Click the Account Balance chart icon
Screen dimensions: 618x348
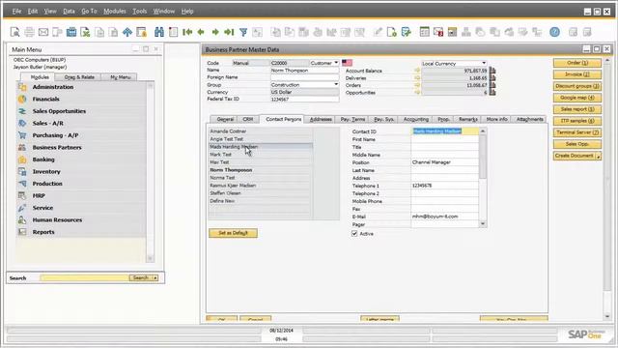click(492, 71)
